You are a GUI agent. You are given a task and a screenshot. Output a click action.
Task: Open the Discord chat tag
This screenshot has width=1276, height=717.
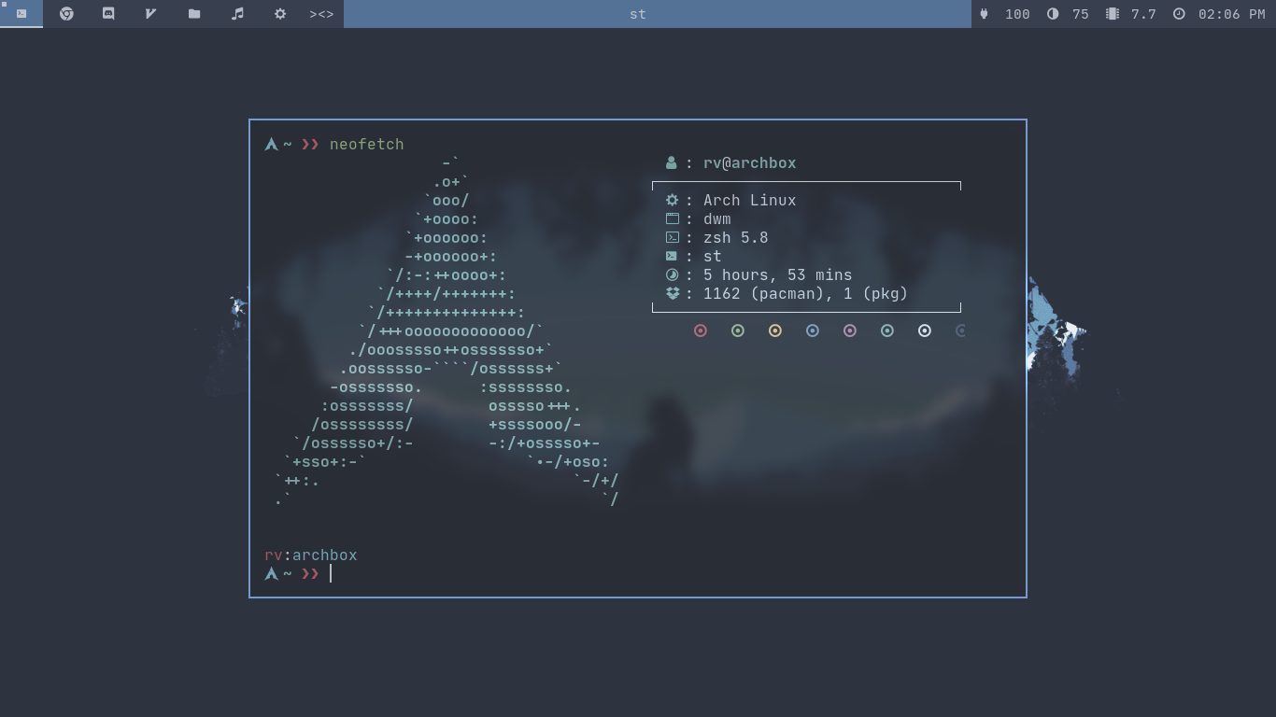pyautogui.click(x=108, y=14)
